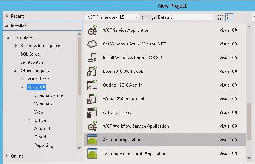
Task: Select the Visual Basic tree label
Action: (38, 79)
